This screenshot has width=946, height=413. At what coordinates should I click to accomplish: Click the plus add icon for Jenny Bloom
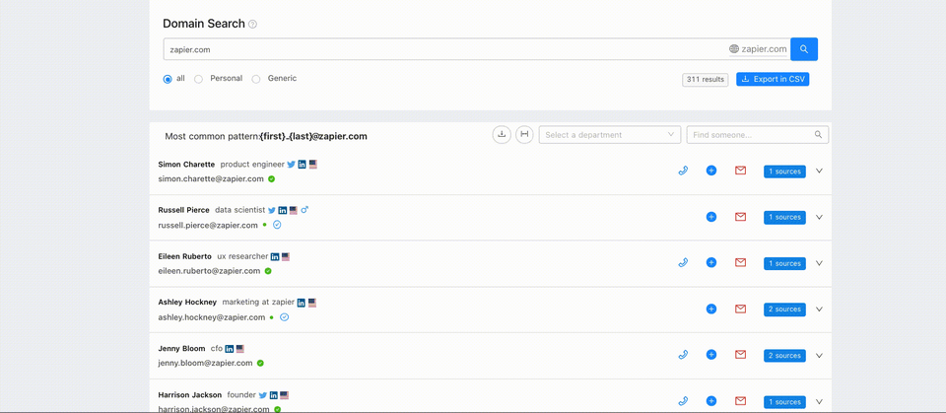[711, 355]
